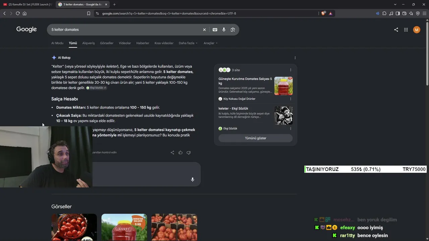Open the Google apps grid
429x241 pixels.
click(x=406, y=30)
